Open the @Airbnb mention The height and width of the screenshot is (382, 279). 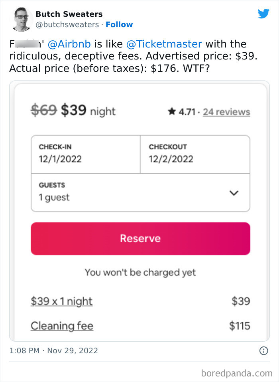click(74, 44)
